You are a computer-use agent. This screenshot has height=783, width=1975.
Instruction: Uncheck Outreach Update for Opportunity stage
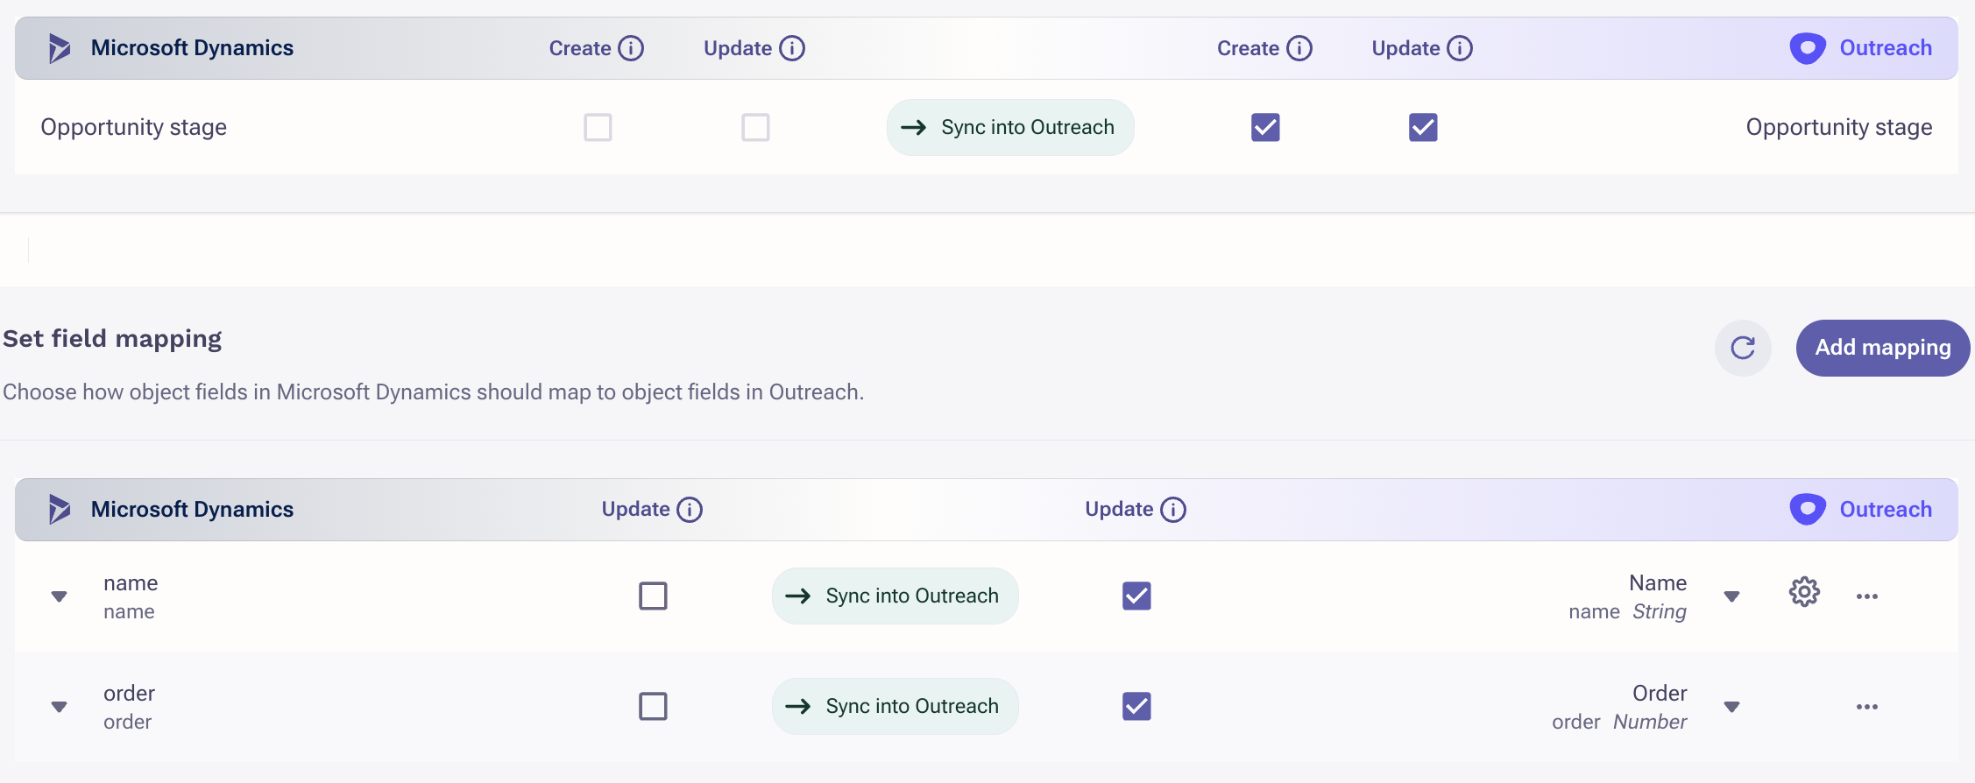tap(1423, 128)
